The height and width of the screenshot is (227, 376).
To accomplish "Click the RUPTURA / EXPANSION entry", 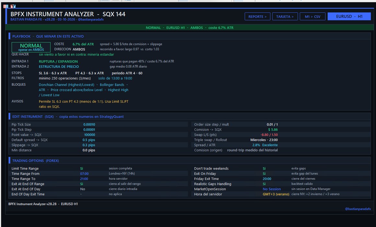I will (58, 61).
